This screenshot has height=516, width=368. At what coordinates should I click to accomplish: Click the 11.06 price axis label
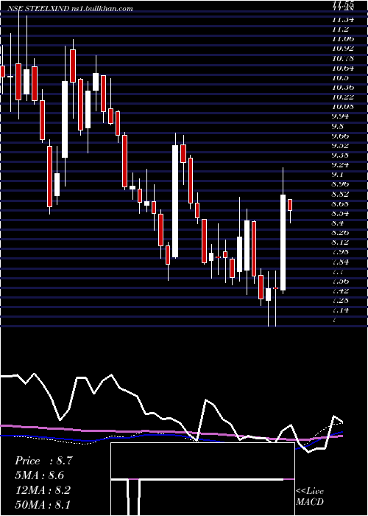point(343,39)
